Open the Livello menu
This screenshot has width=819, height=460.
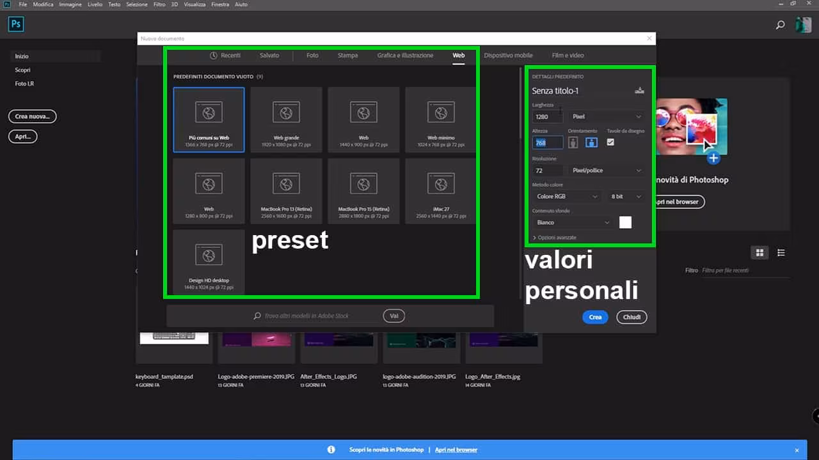(95, 4)
